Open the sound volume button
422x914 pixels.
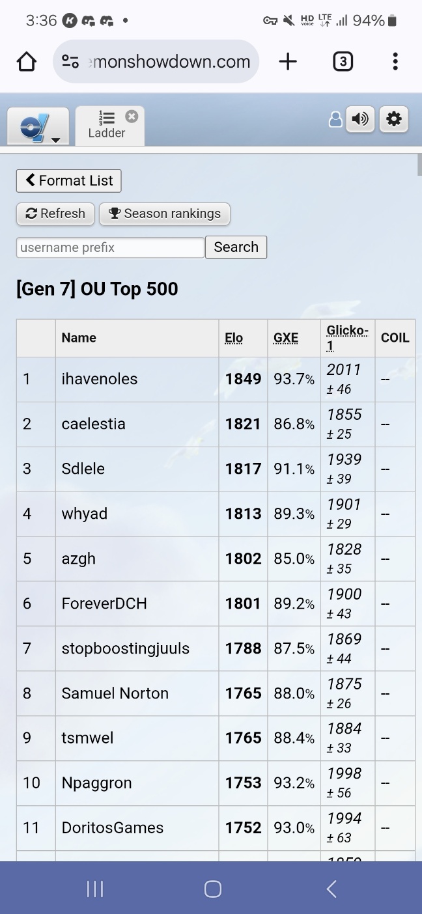point(360,119)
